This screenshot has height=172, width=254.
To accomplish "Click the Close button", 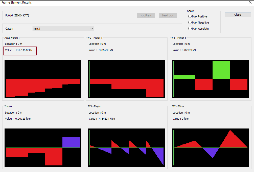I will coord(237,14).
